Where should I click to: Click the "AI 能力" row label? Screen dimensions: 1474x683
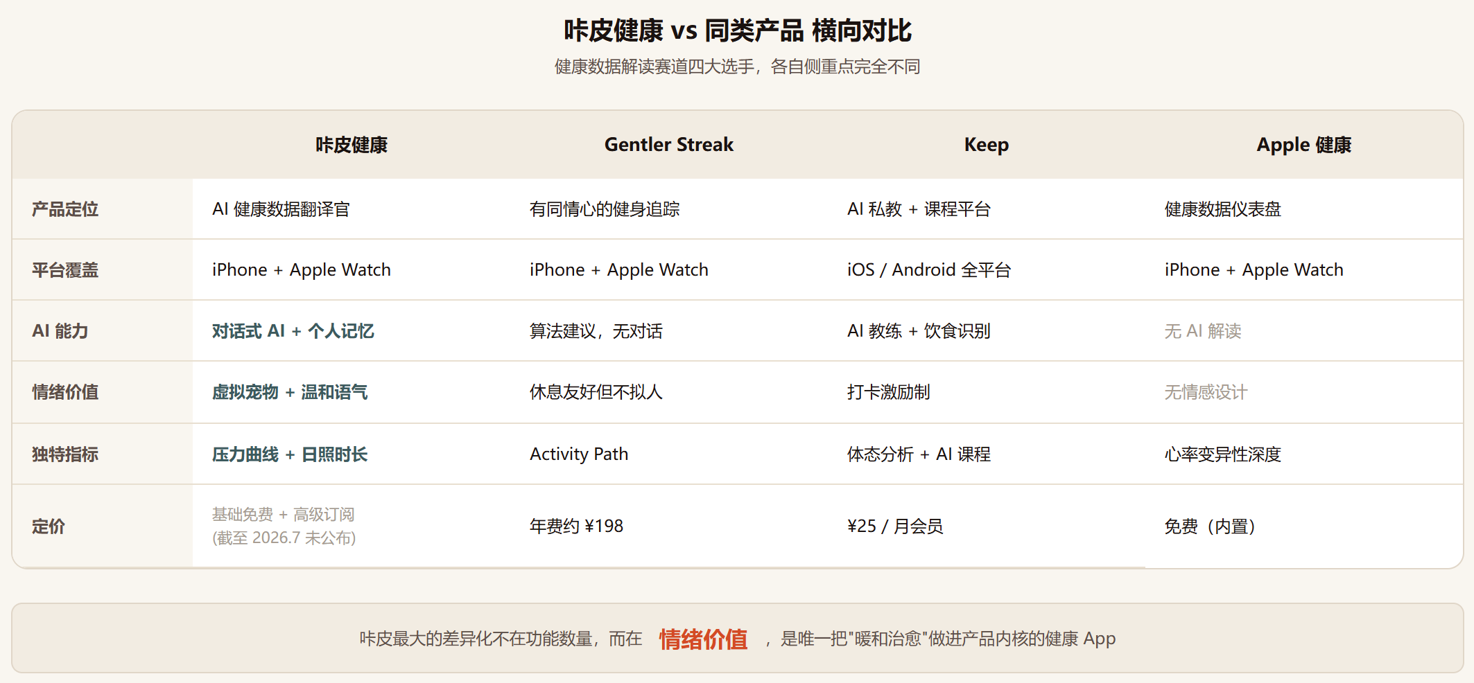tap(60, 331)
